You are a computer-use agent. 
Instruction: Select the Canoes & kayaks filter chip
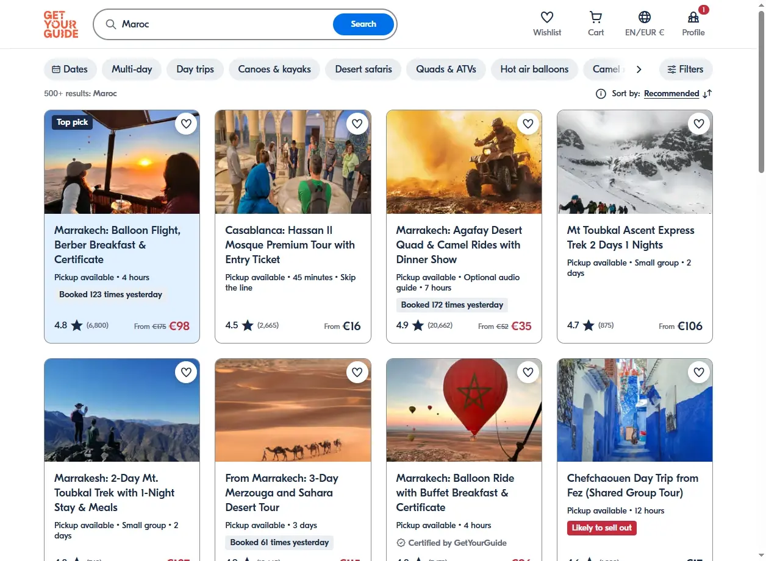pyautogui.click(x=274, y=69)
